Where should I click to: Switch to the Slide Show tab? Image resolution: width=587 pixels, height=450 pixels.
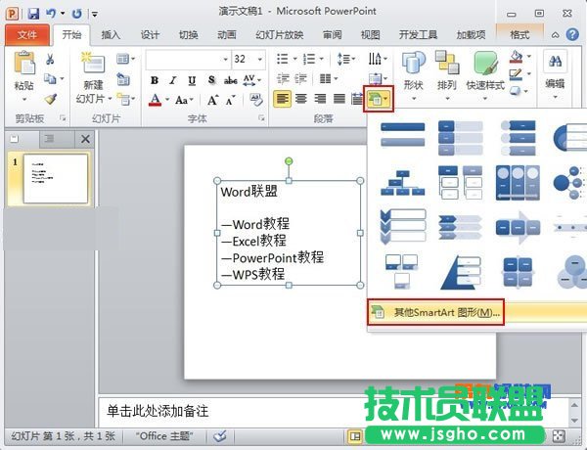[280, 35]
